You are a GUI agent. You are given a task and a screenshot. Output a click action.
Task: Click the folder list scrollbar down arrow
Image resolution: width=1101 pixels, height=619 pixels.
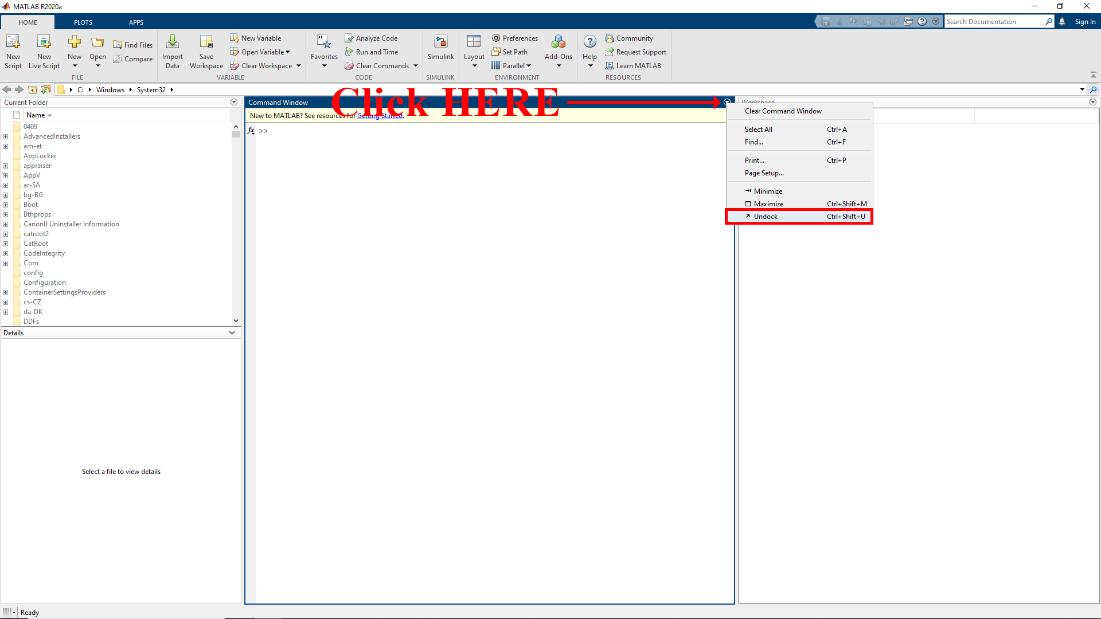(236, 321)
